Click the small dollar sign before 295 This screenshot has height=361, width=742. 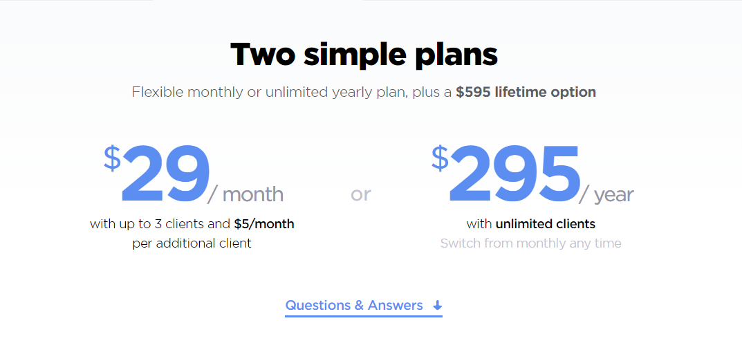click(x=440, y=158)
